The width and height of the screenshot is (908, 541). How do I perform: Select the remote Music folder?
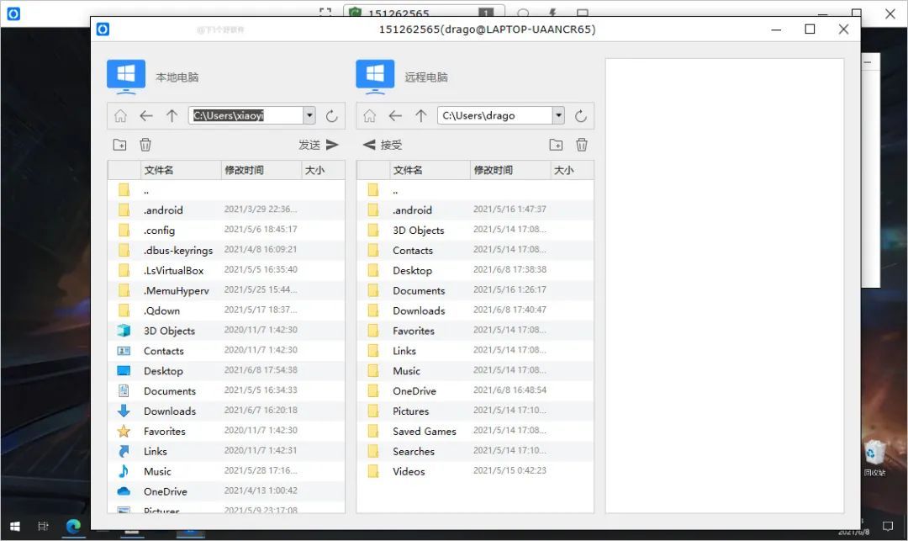tap(475, 371)
